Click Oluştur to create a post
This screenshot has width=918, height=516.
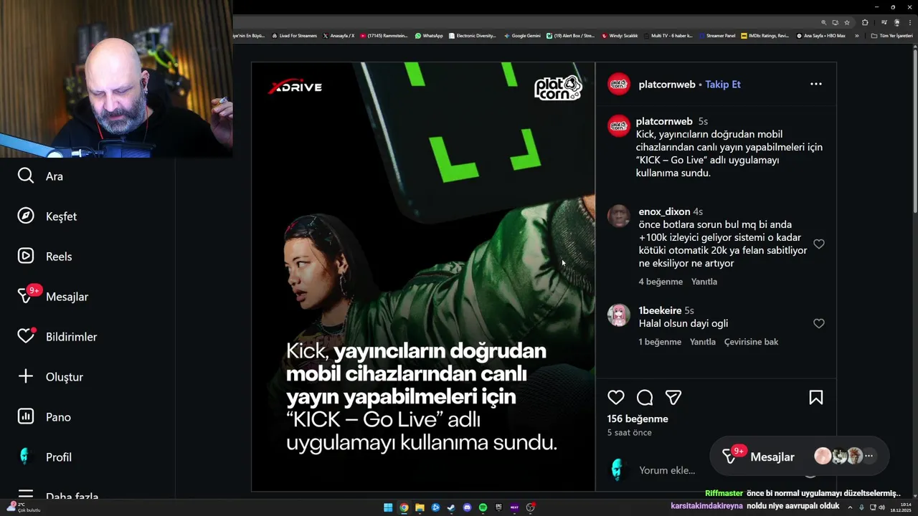[50, 377]
